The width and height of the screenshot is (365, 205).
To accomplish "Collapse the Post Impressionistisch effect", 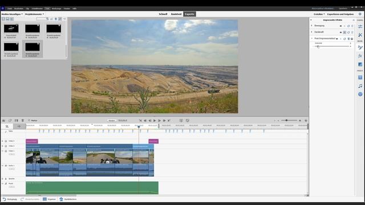I will click(x=312, y=38).
